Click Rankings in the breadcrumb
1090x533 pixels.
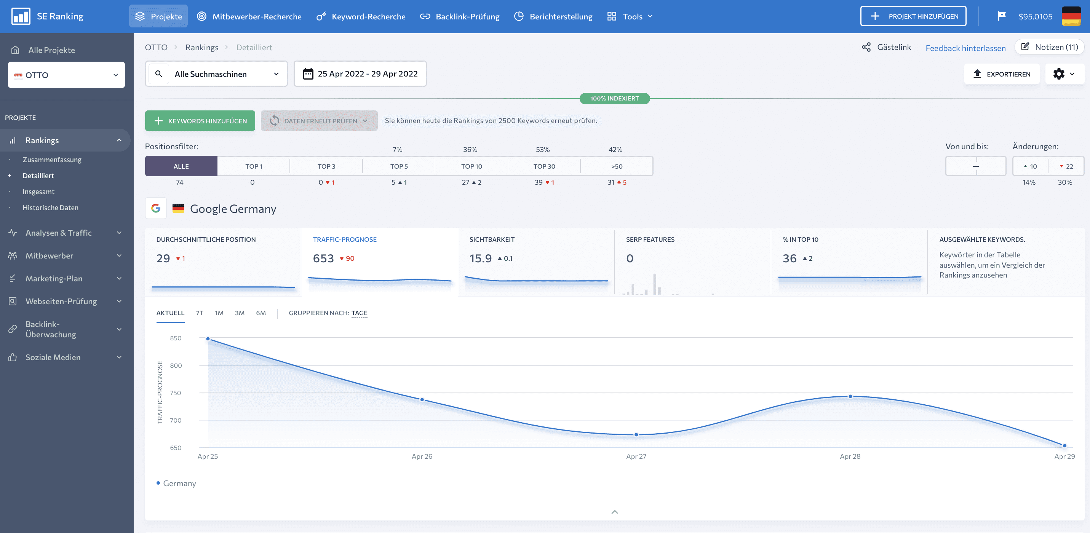tap(202, 47)
